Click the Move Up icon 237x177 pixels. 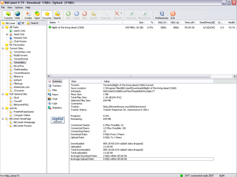(131, 15)
